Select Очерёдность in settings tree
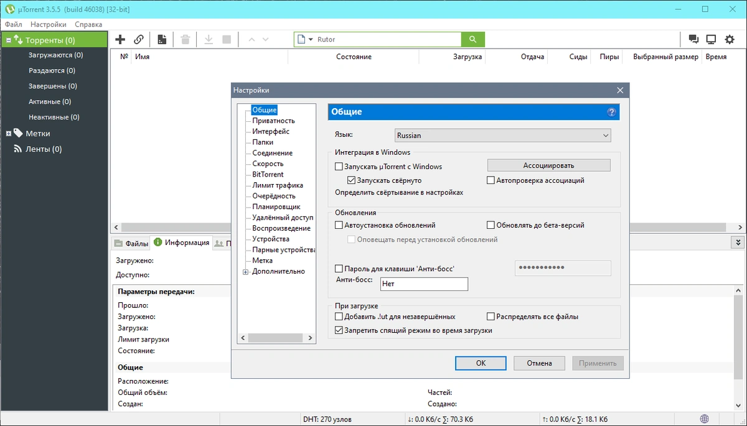747x426 pixels. click(274, 196)
